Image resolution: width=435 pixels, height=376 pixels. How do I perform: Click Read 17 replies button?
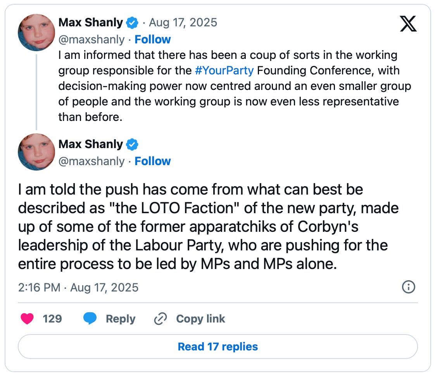[218, 347]
